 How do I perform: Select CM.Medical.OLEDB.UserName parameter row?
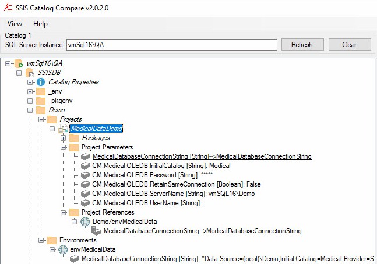(147, 203)
